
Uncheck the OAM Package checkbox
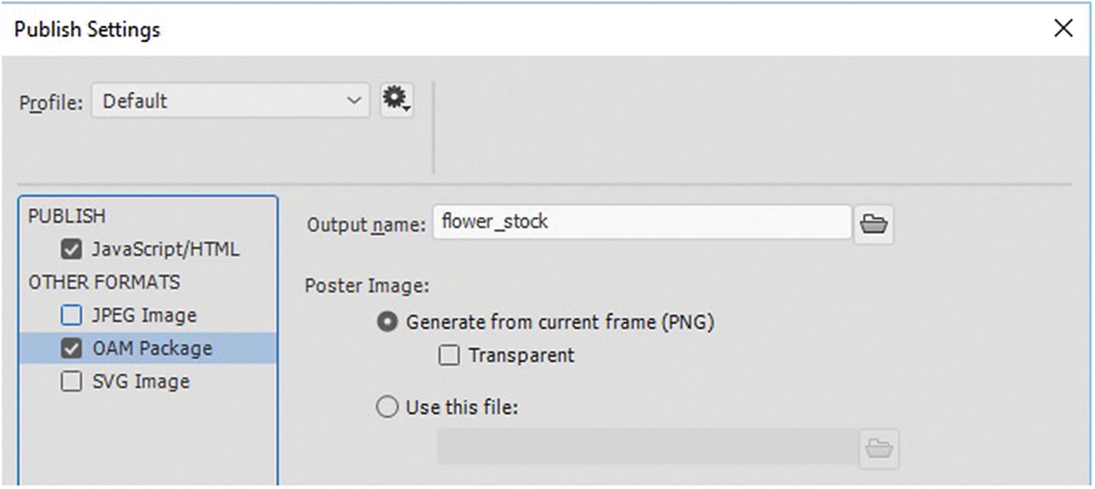(71, 348)
